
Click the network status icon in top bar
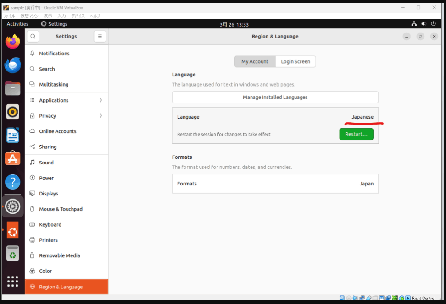tap(414, 24)
